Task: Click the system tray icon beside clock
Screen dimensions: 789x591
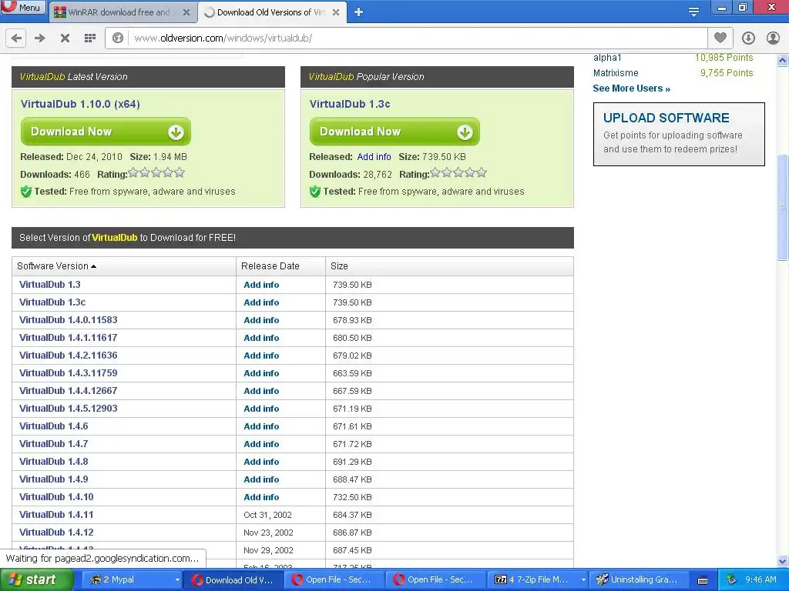Action: (731, 580)
